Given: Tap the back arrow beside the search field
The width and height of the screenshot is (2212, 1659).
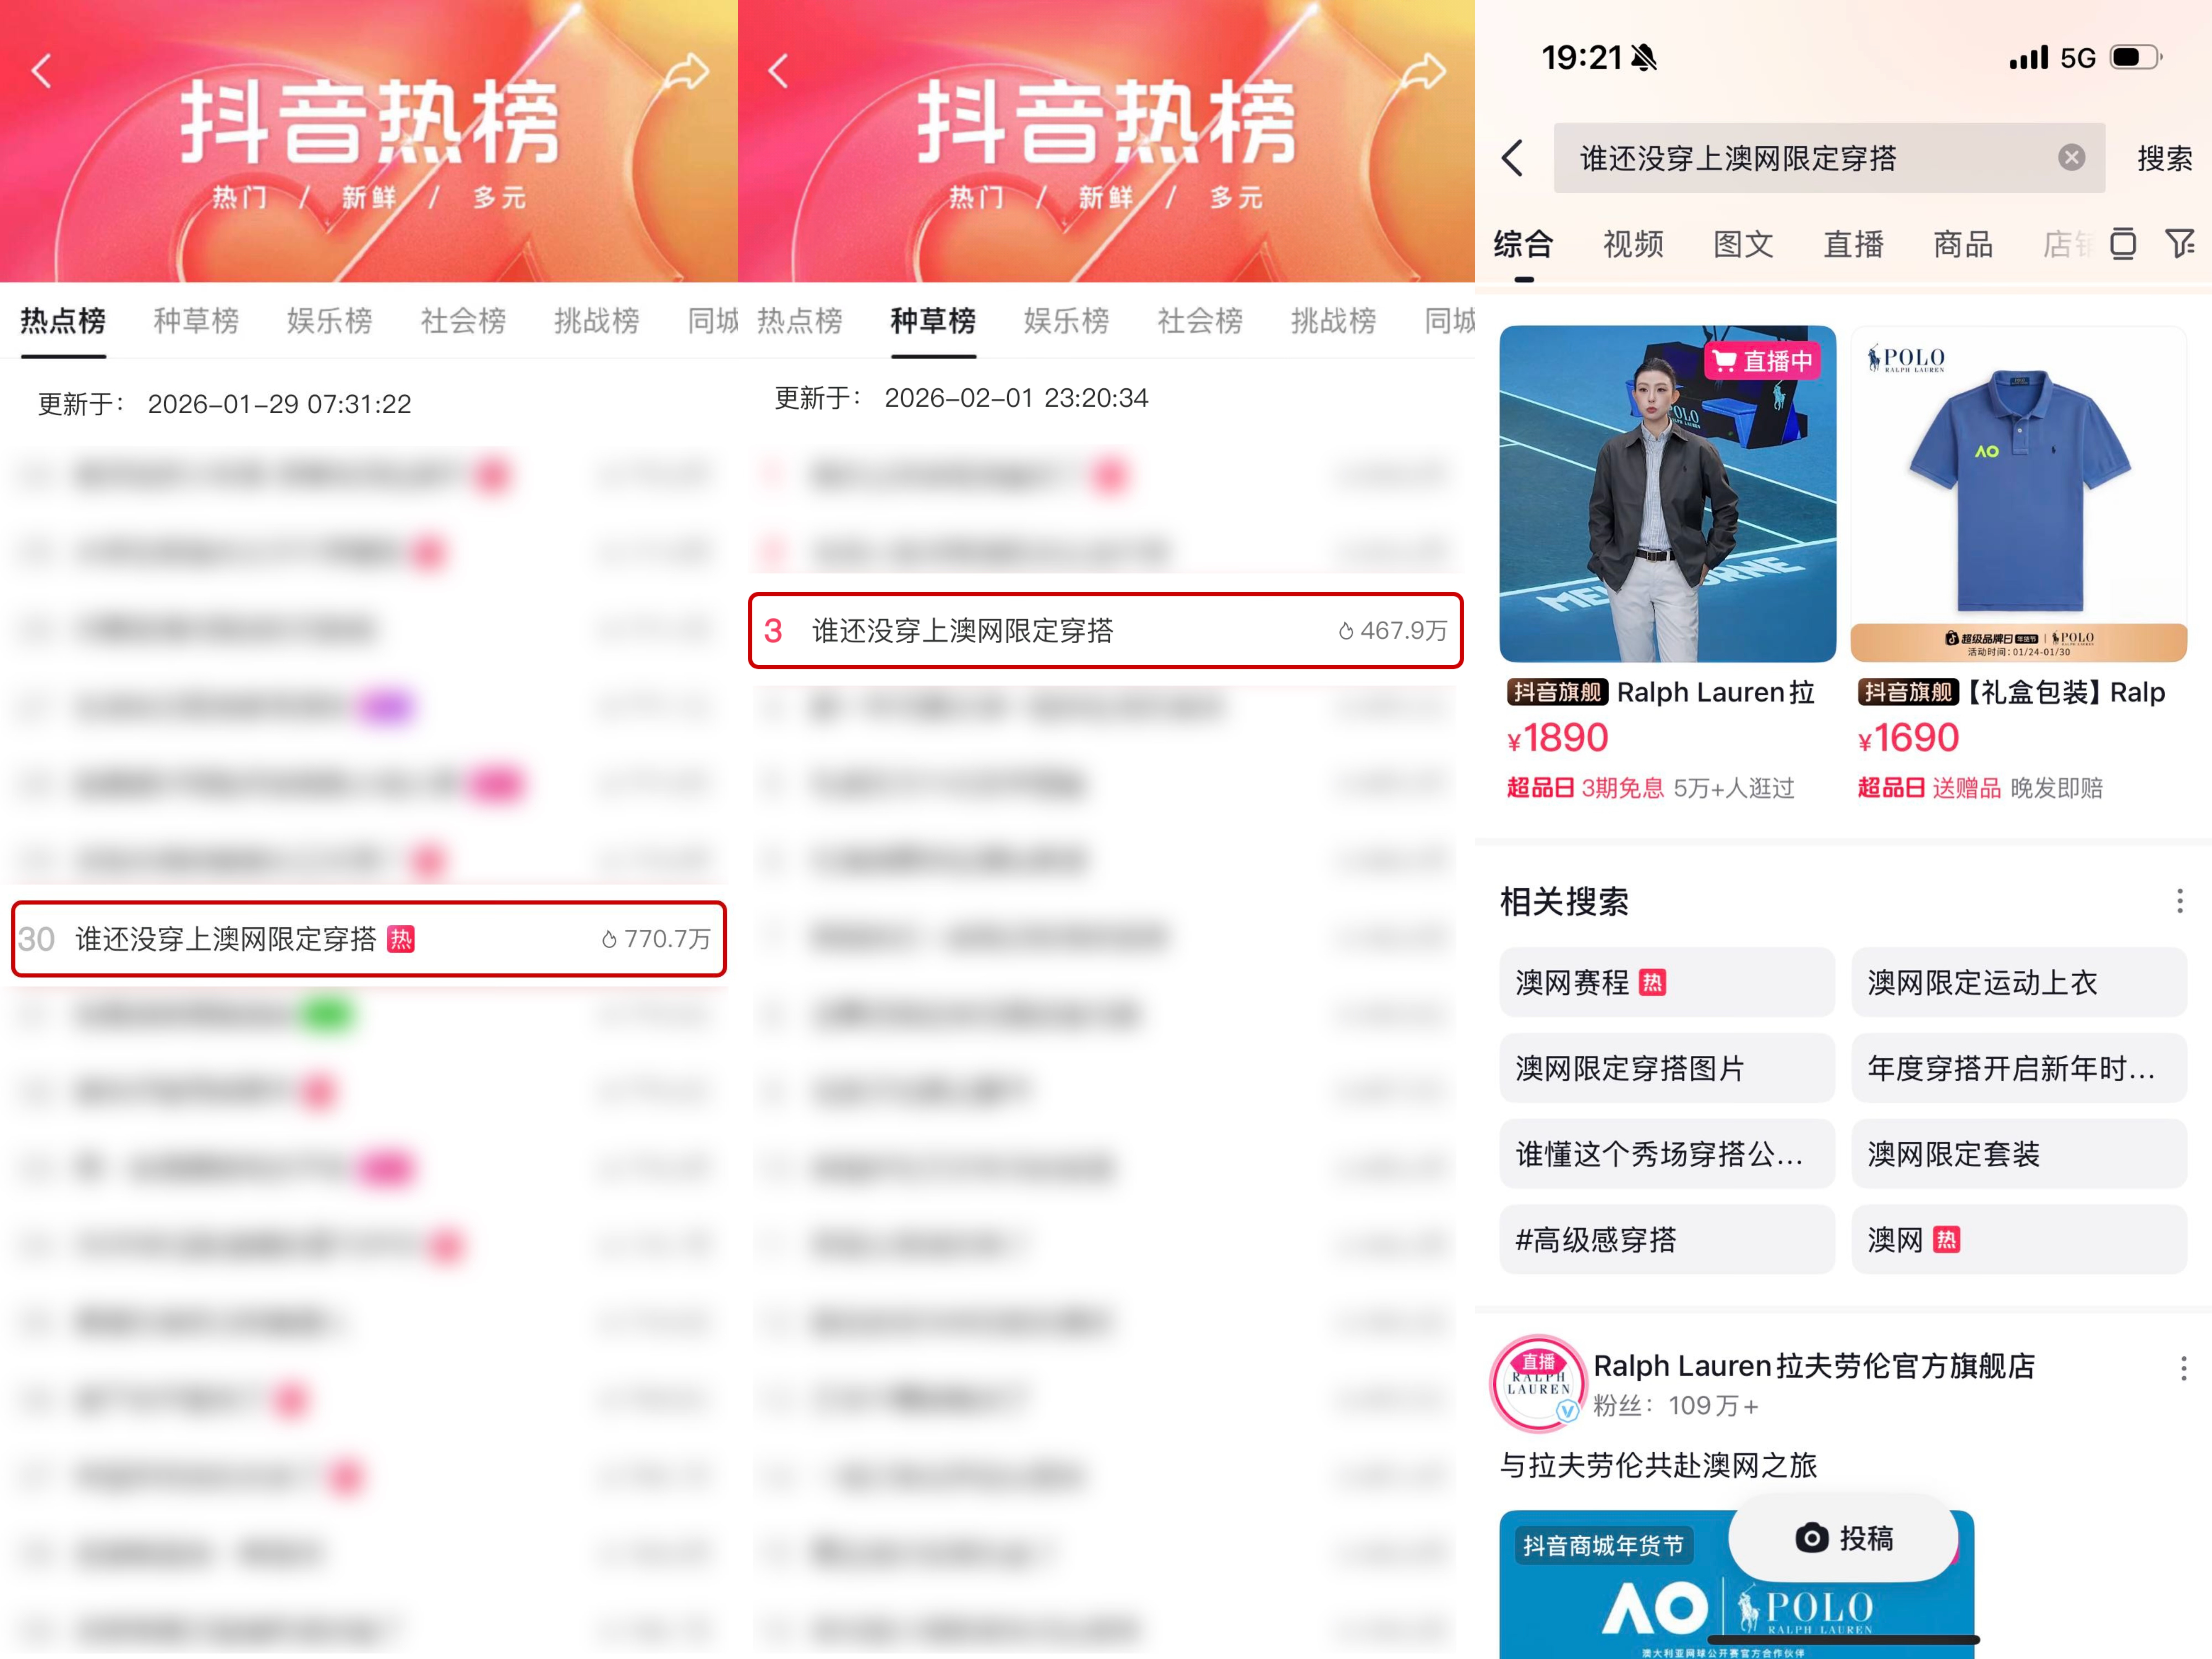Looking at the screenshot, I should pyautogui.click(x=1513, y=158).
